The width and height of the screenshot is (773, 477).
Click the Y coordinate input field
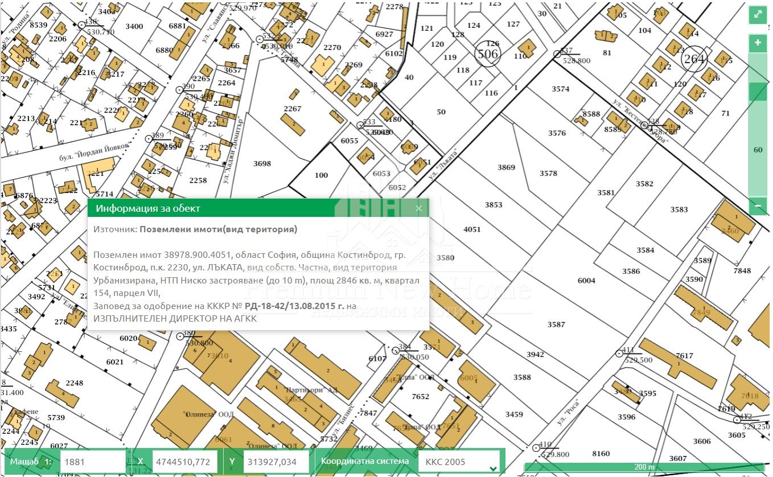point(276,462)
